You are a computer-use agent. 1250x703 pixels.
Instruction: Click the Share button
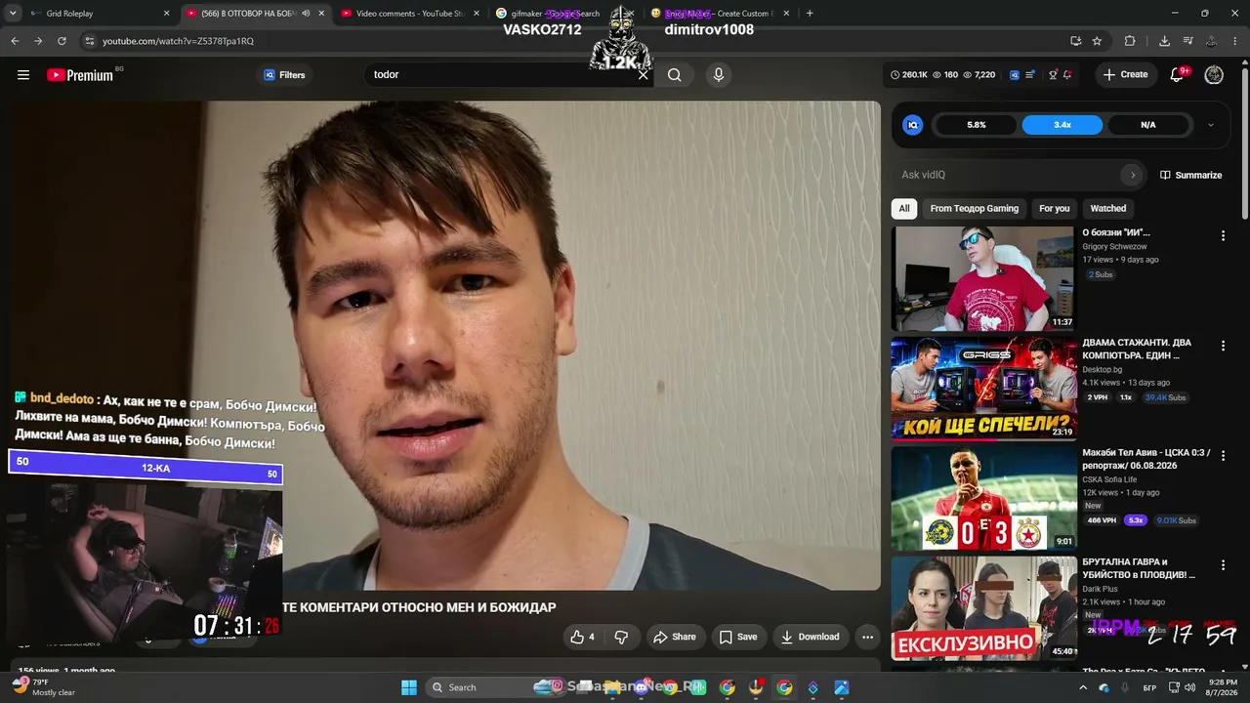675,637
